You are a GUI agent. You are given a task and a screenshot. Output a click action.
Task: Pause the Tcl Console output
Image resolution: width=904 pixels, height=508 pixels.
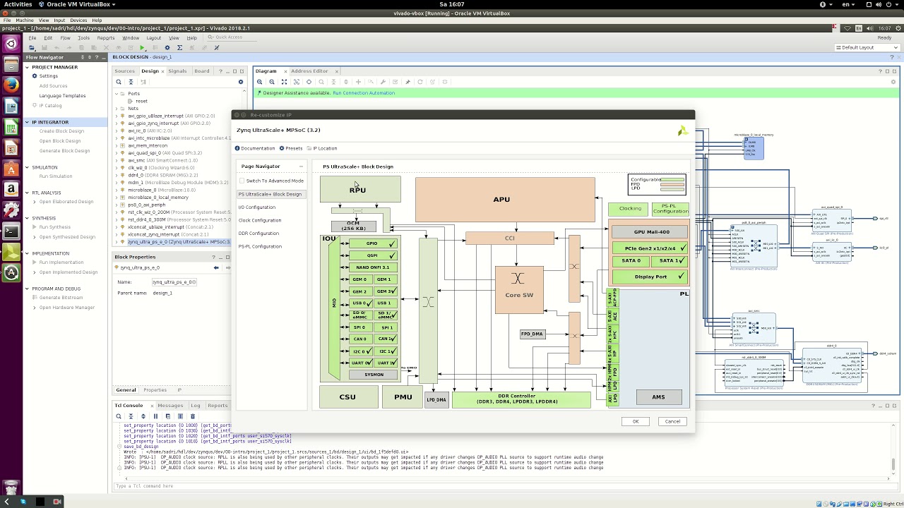click(155, 416)
